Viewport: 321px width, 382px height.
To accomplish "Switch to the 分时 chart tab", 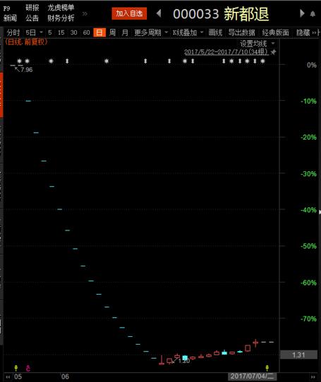I will coord(13,32).
